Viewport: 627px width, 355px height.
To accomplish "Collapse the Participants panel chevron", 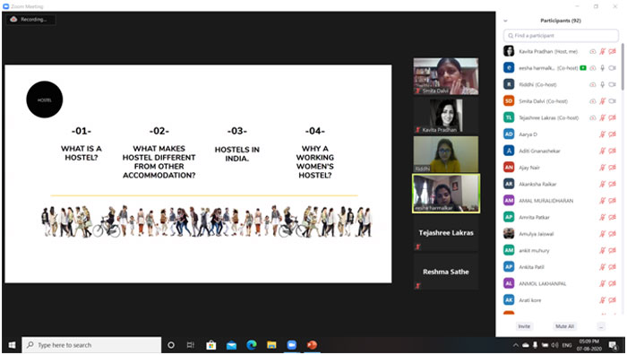I will 505,21.
